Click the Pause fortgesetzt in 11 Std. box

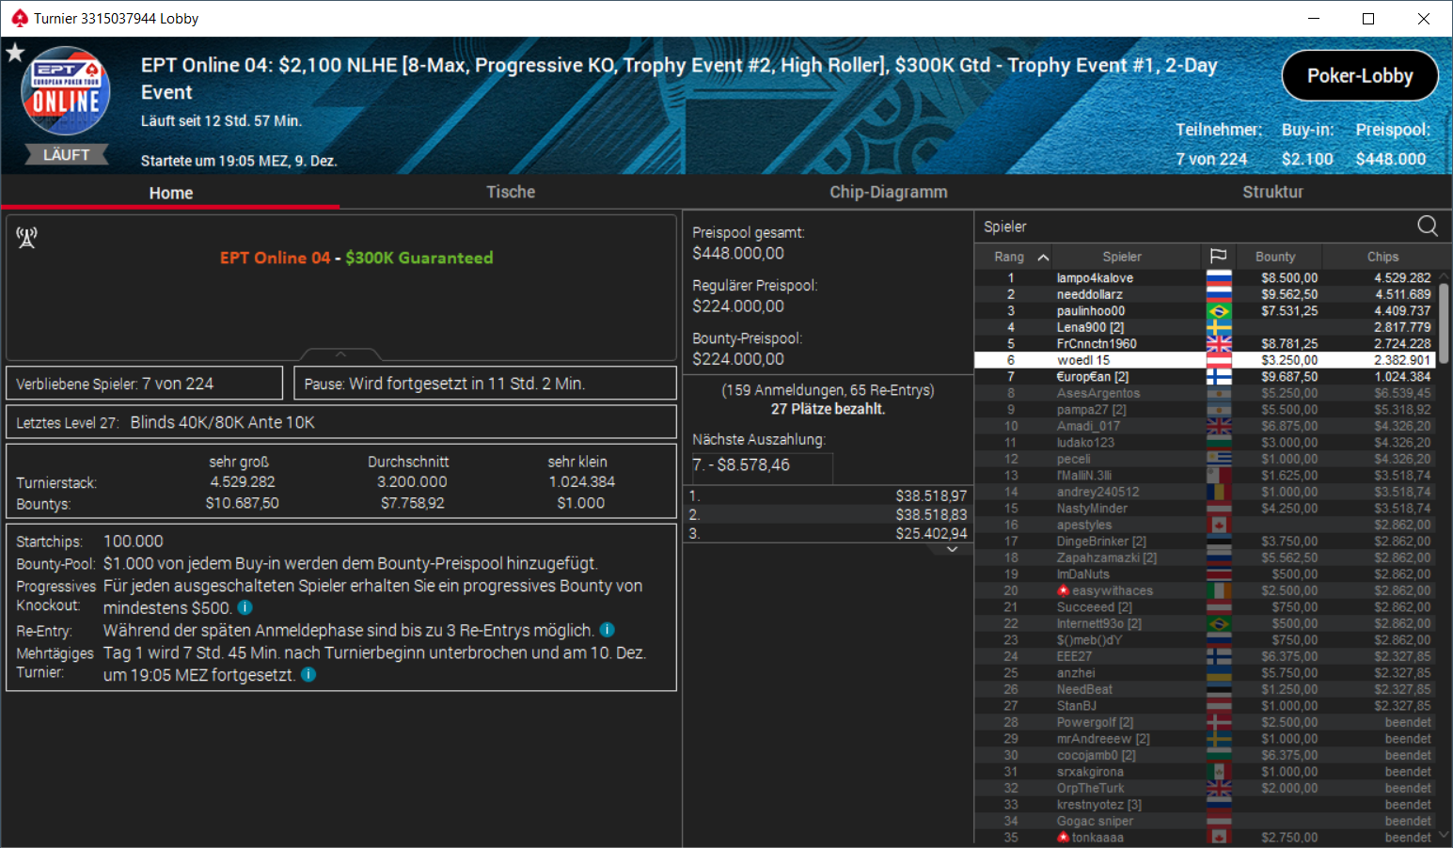point(485,384)
